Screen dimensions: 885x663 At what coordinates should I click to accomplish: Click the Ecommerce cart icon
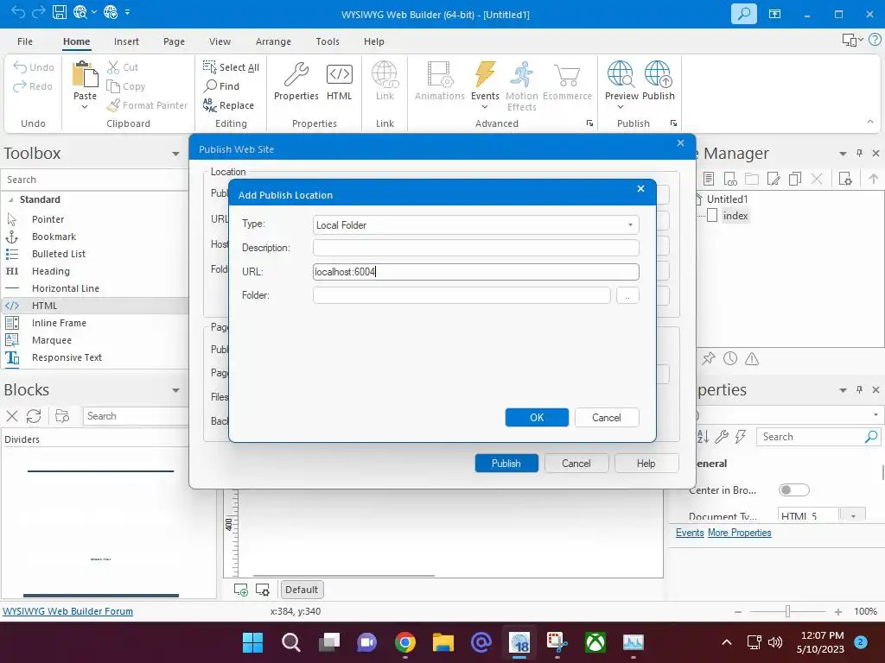(567, 74)
